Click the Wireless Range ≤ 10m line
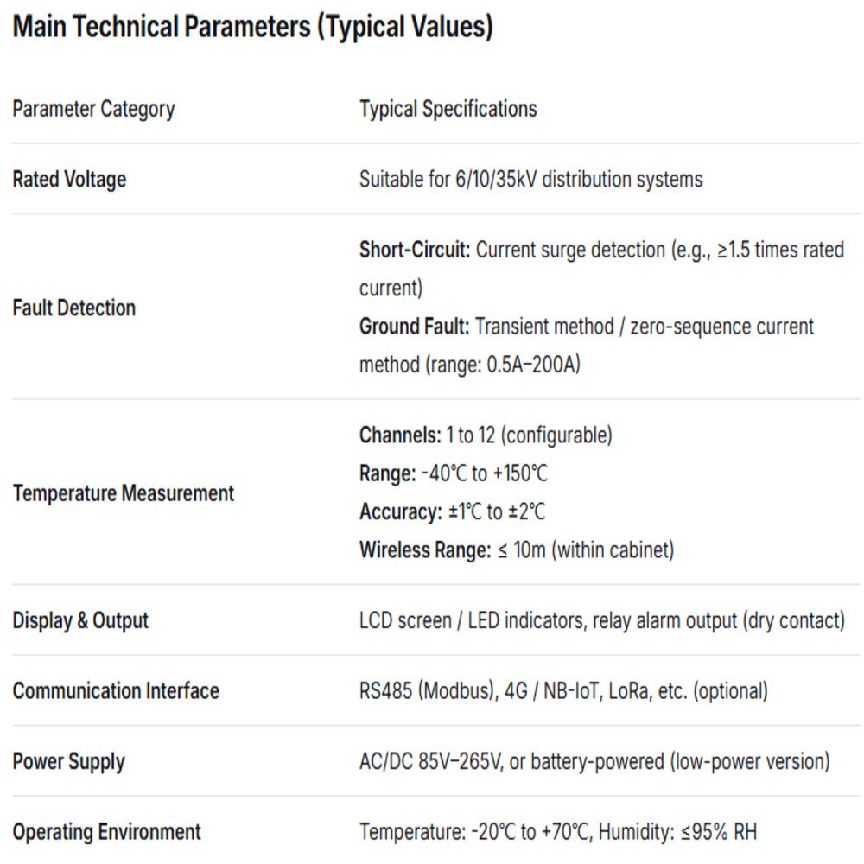 [516, 550]
